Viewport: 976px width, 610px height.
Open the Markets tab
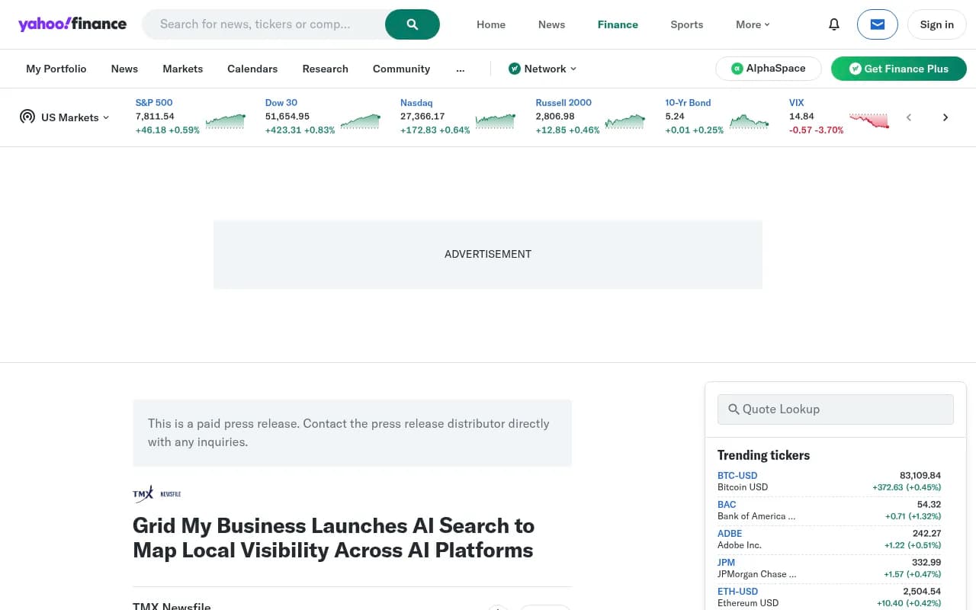[x=183, y=69]
